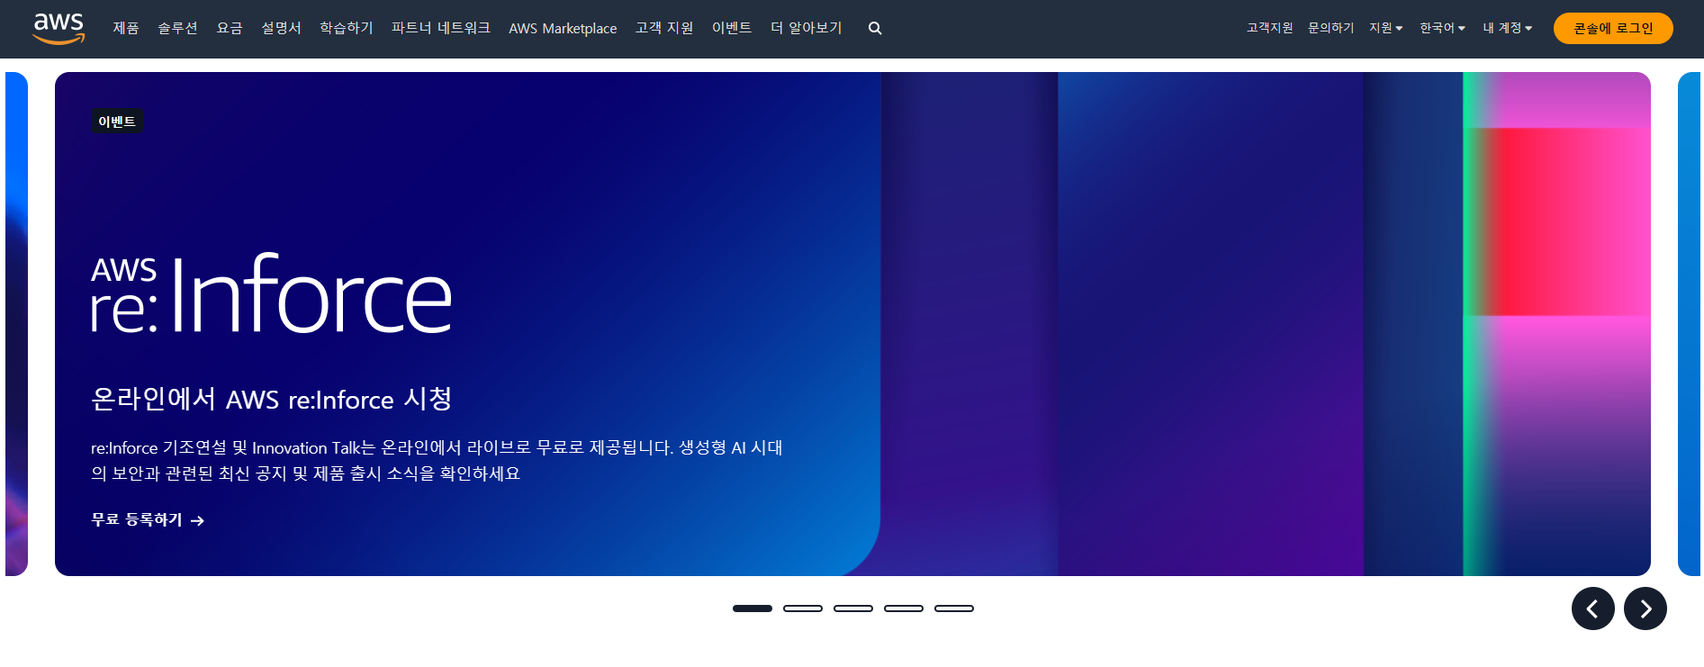Select the first carousel indicator
This screenshot has width=1704, height=667.
[x=753, y=608]
